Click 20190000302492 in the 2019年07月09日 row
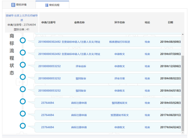 click(x=49, y=54)
